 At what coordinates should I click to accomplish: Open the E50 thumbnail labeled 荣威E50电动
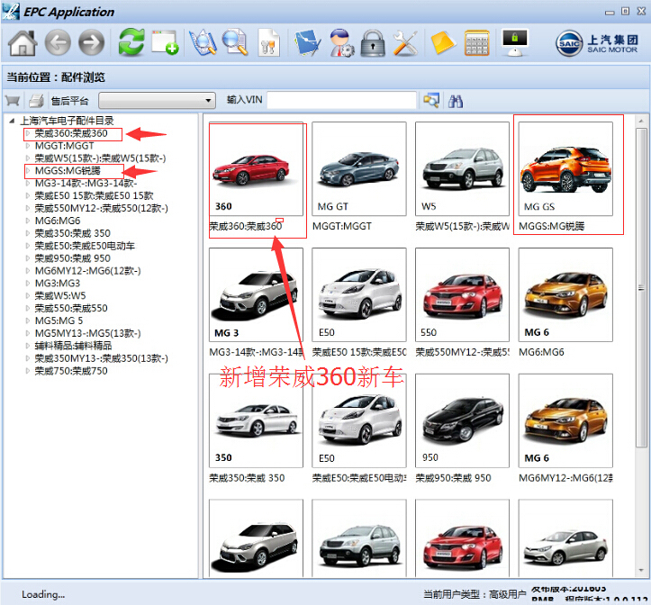[x=359, y=420]
